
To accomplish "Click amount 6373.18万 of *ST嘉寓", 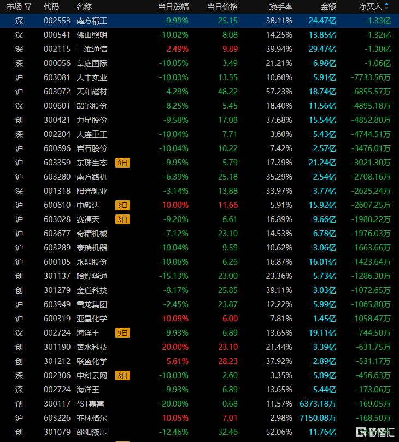I will [x=318, y=404].
